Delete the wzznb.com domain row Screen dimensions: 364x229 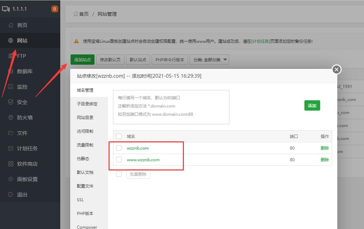[325, 148]
